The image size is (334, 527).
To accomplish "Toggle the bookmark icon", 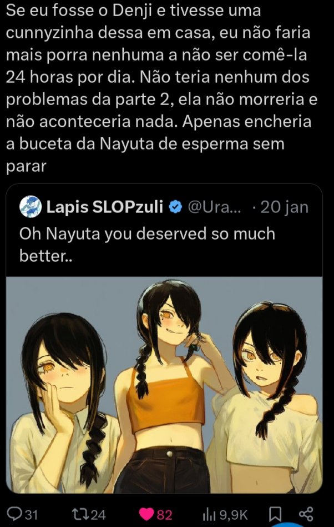I will (x=275, y=514).
